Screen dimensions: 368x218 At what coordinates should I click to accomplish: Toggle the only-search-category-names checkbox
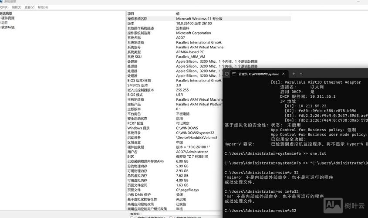tap(170, 217)
